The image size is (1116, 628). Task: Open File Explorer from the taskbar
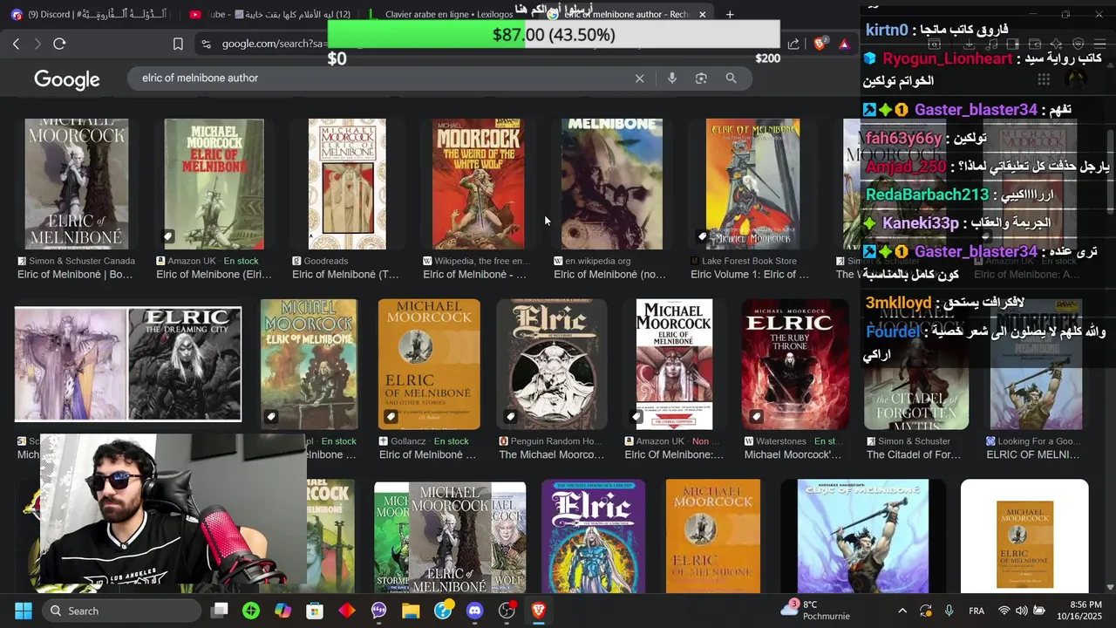point(411,611)
